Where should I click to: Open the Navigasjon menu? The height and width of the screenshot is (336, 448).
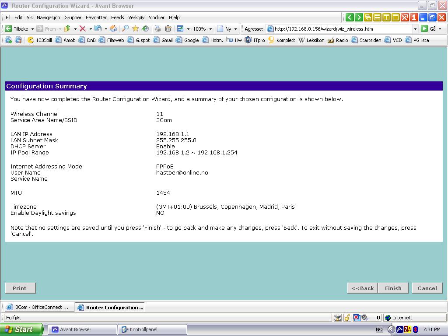click(x=48, y=17)
